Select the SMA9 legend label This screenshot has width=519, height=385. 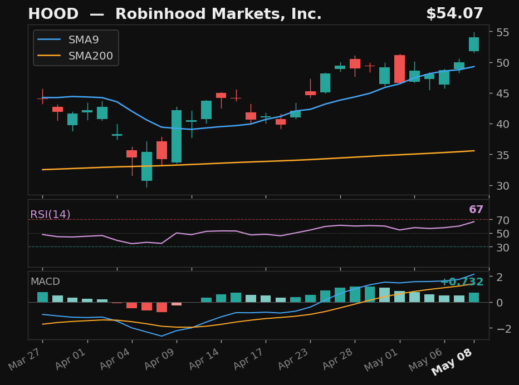coord(84,40)
